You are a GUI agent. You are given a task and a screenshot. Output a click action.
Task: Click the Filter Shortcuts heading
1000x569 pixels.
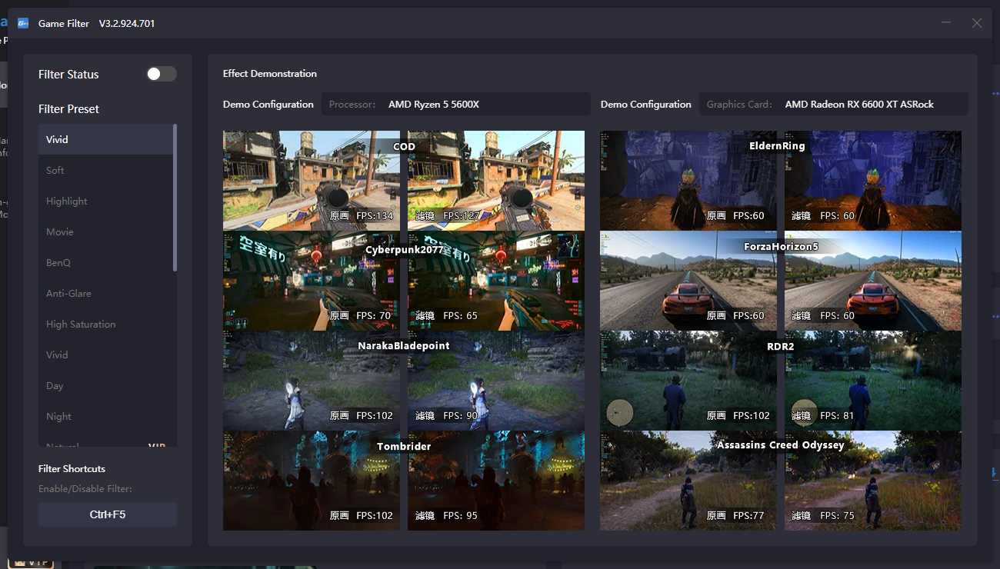click(72, 468)
